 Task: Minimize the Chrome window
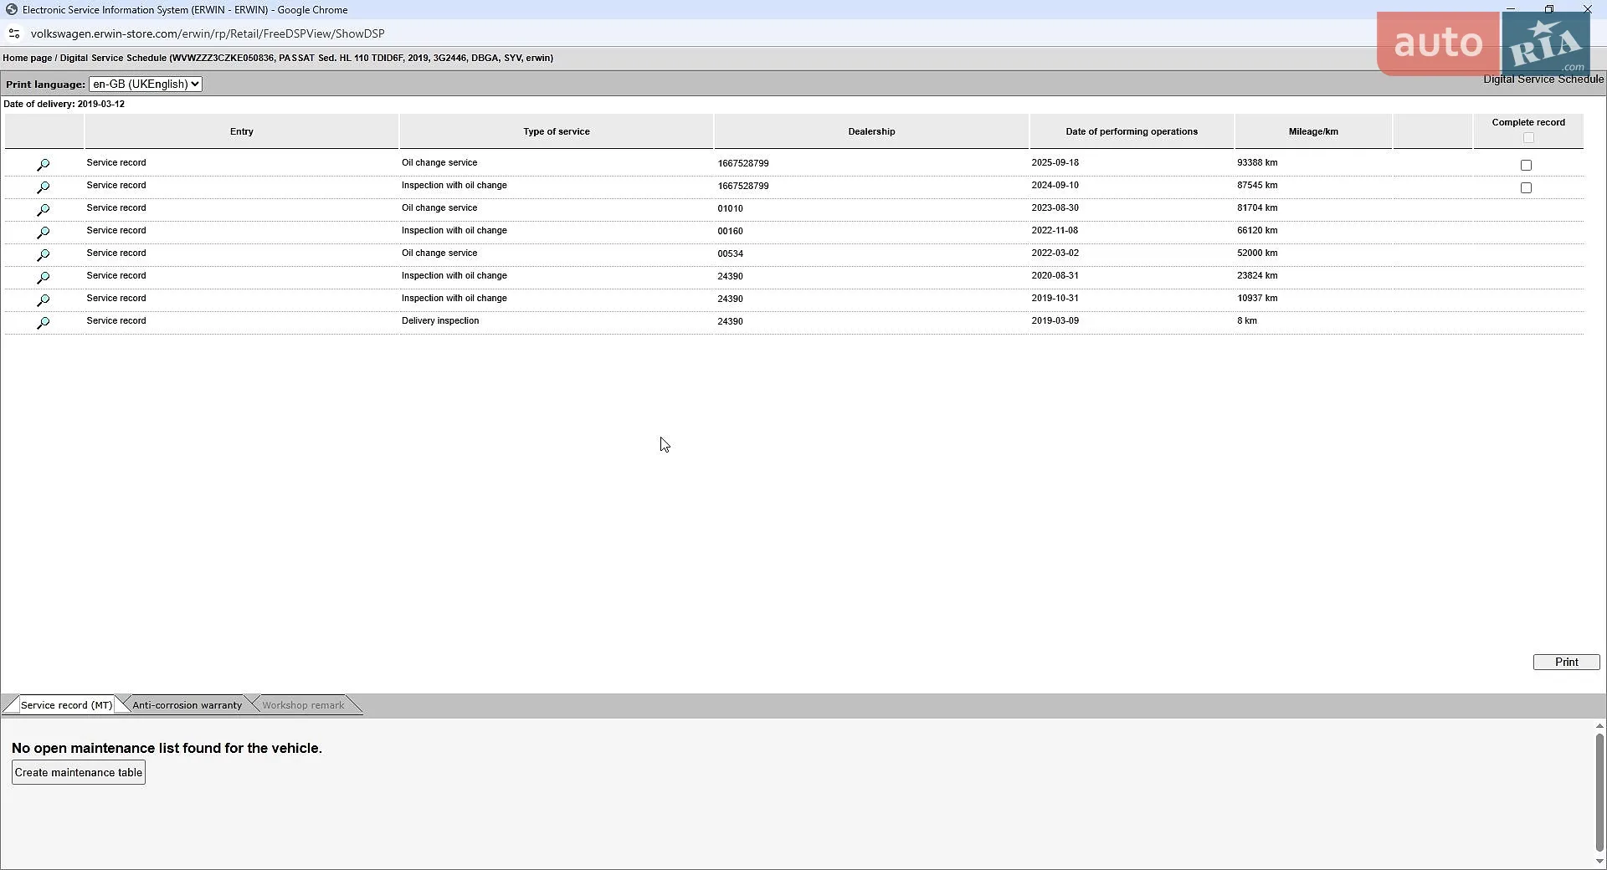click(x=1511, y=9)
